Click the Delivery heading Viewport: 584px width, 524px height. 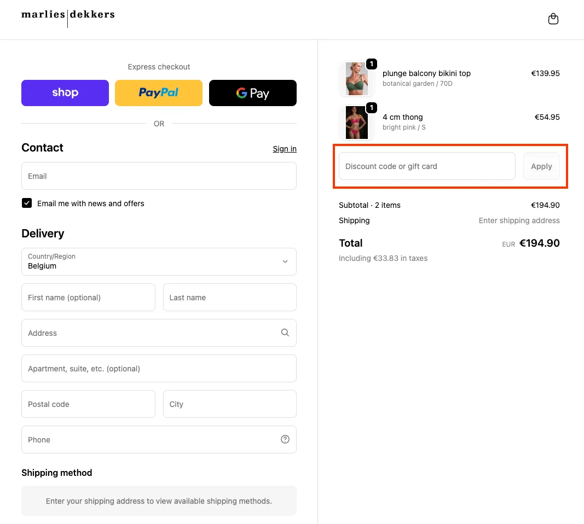coord(43,234)
